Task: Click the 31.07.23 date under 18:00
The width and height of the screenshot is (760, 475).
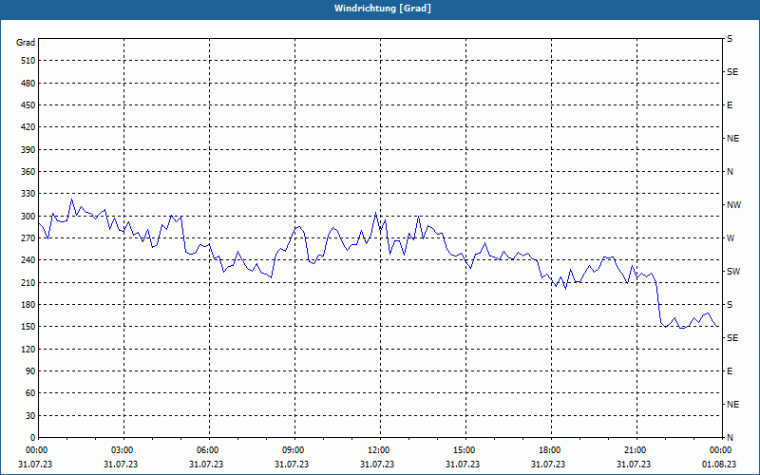Action: click(548, 465)
